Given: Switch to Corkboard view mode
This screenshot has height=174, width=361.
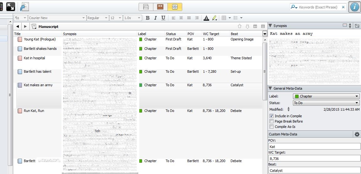Looking at the screenshot, I should 160,7.
